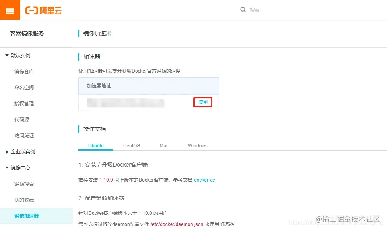Open 代码源 in the sidebar

point(22,120)
